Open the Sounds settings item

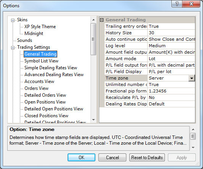24,40
